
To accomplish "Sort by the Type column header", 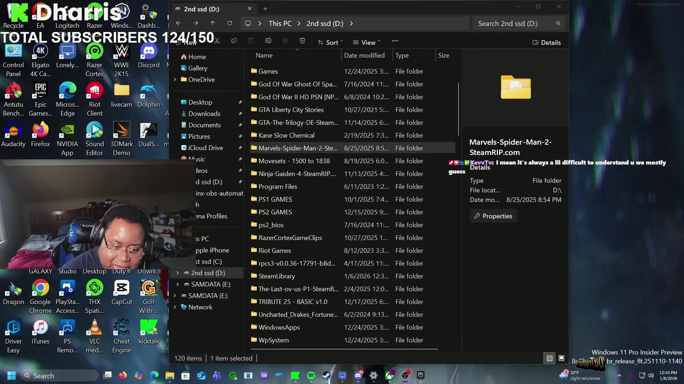I will tap(402, 55).
